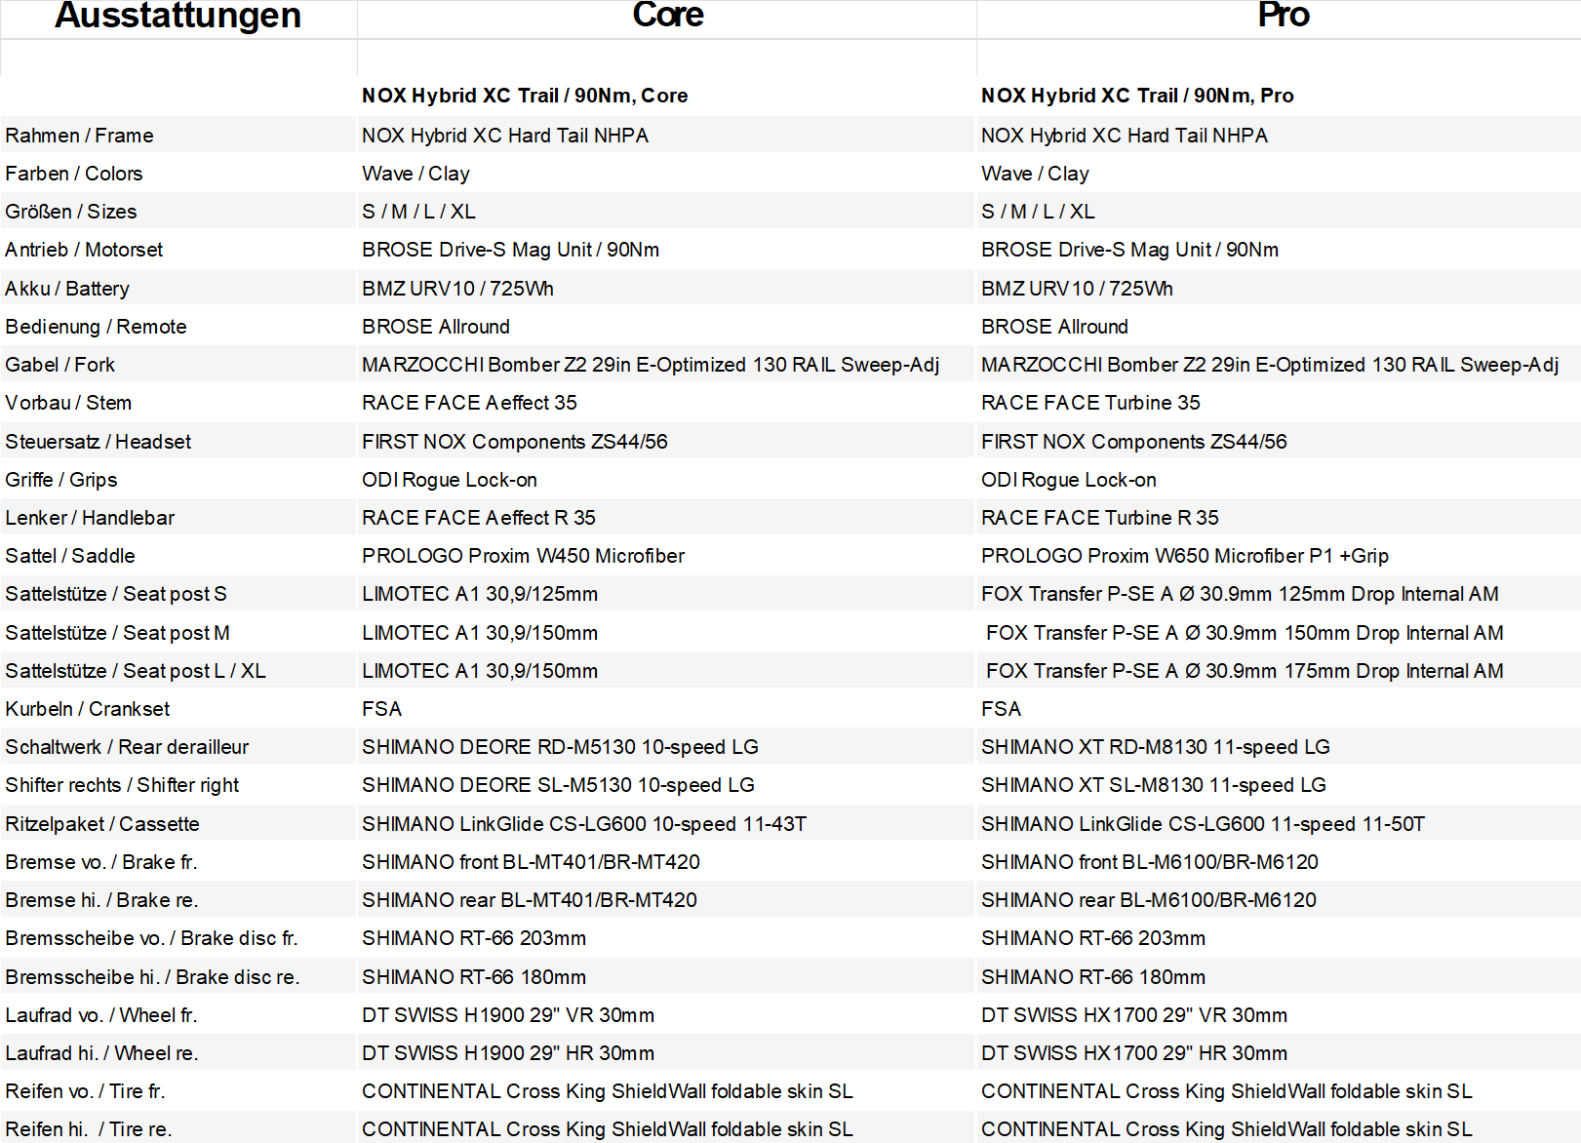Select the Ausstattungen column header
Image resolution: width=1581 pixels, height=1143 pixels.
178,16
